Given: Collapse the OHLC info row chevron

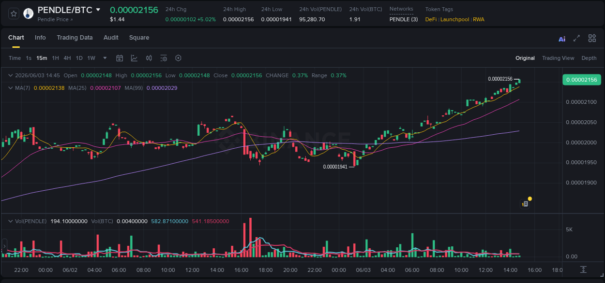Looking at the screenshot, I should [11, 75].
